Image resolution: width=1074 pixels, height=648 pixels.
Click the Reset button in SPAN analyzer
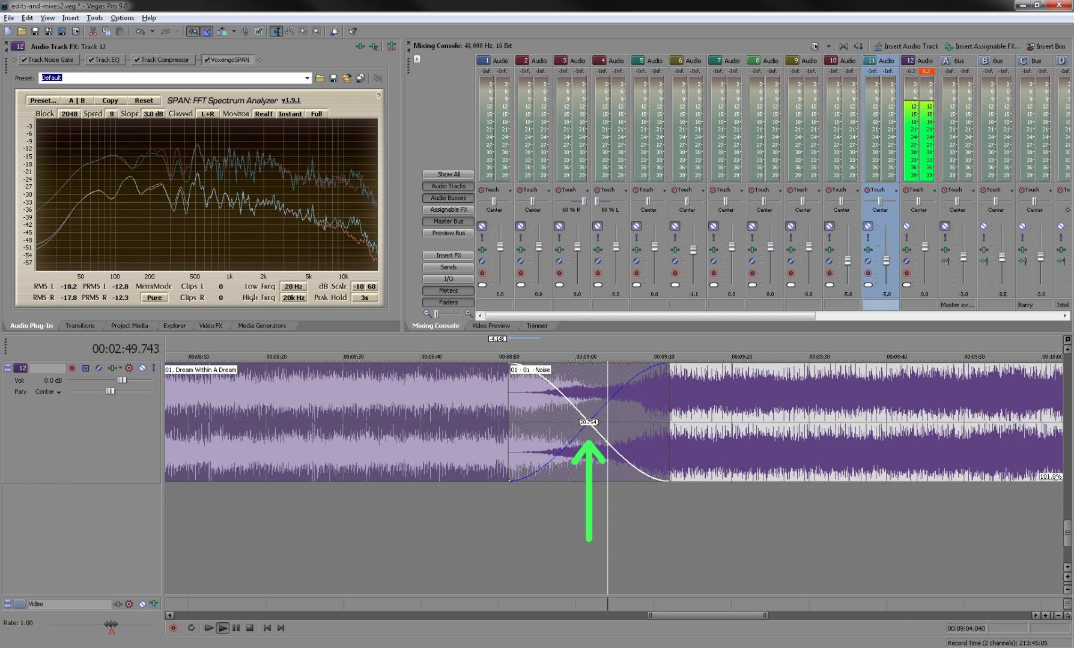click(144, 101)
